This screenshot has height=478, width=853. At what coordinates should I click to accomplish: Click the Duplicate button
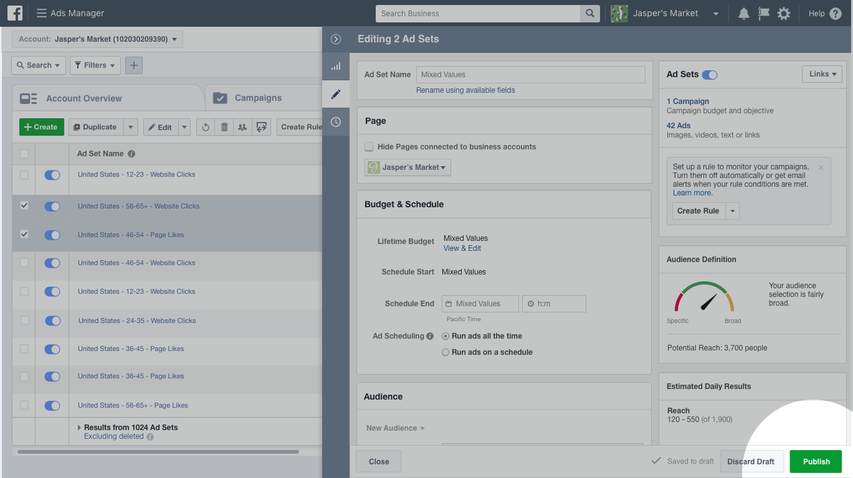pyautogui.click(x=96, y=127)
